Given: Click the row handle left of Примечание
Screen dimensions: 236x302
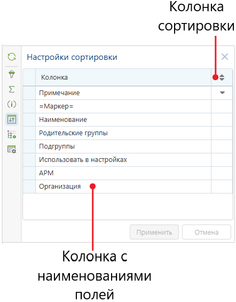Looking at the screenshot, I should coord(29,93).
